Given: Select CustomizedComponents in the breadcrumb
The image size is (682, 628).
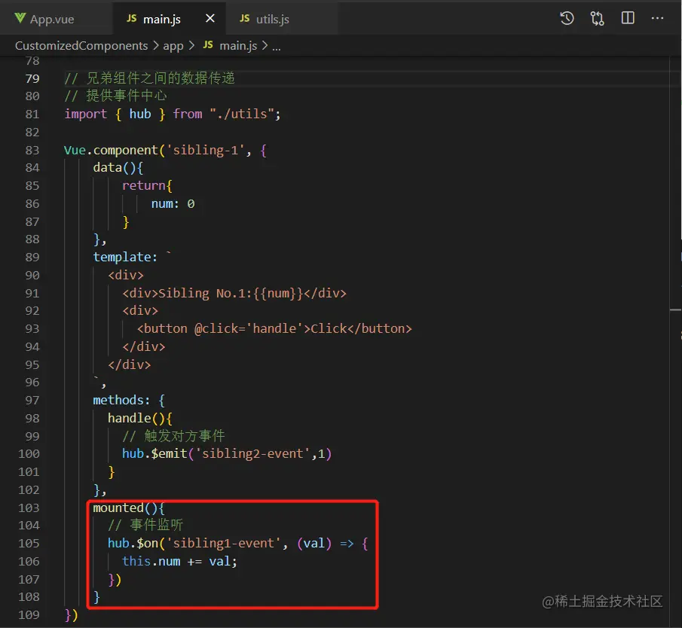Looking at the screenshot, I should point(81,46).
